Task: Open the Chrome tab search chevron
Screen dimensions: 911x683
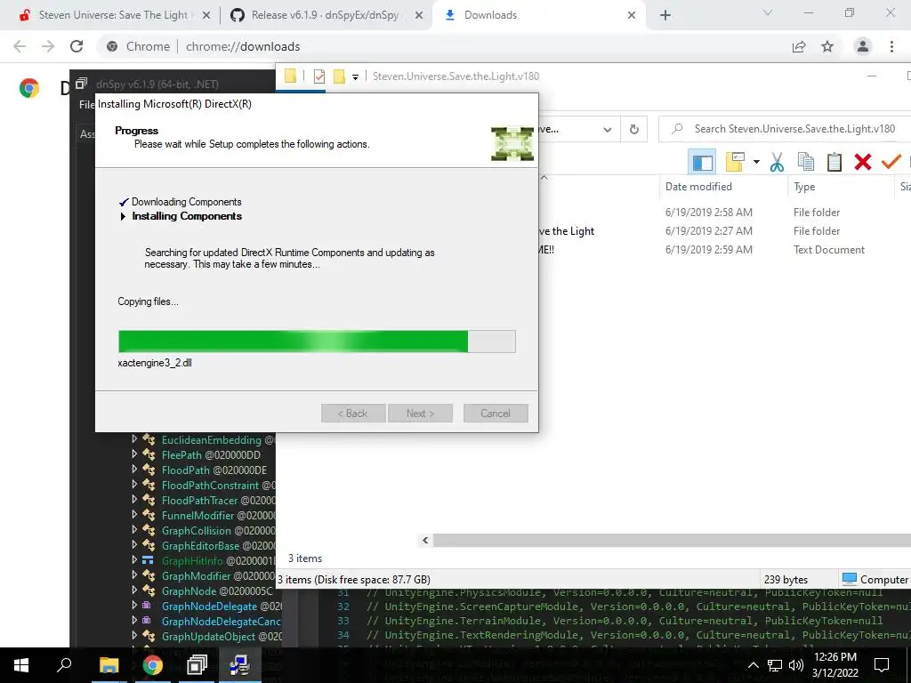Action: pos(768,12)
